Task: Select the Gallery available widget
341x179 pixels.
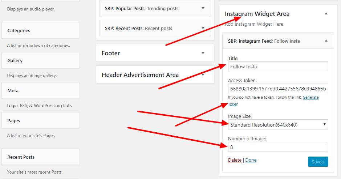Action: (40, 60)
